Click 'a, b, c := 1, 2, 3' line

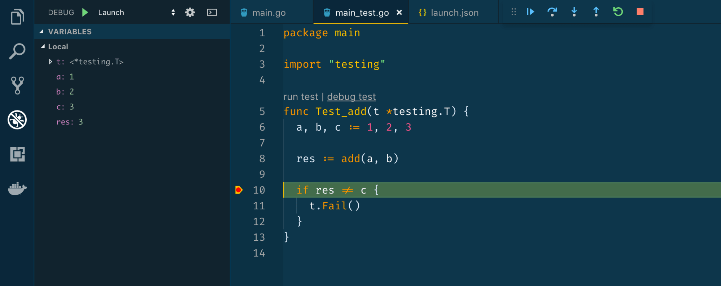[x=354, y=127]
